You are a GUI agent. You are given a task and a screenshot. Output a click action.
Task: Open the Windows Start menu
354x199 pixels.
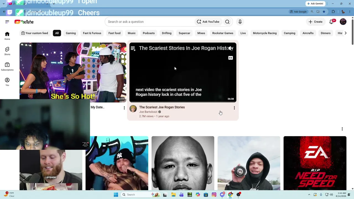tap(116, 195)
